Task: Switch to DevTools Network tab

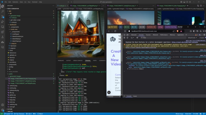Action: tap(155, 35)
